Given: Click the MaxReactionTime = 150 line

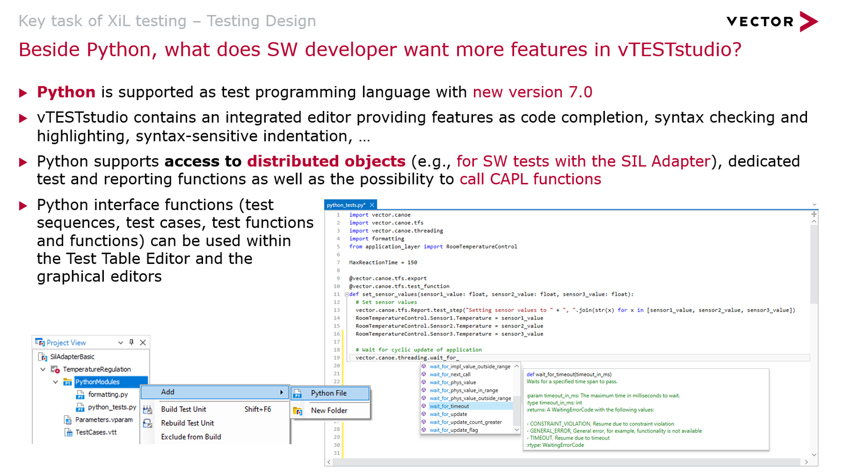Looking at the screenshot, I should point(383,262).
